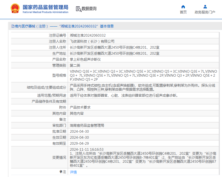
Task: Click the data query magnifier icon
Action: pos(78,9)
